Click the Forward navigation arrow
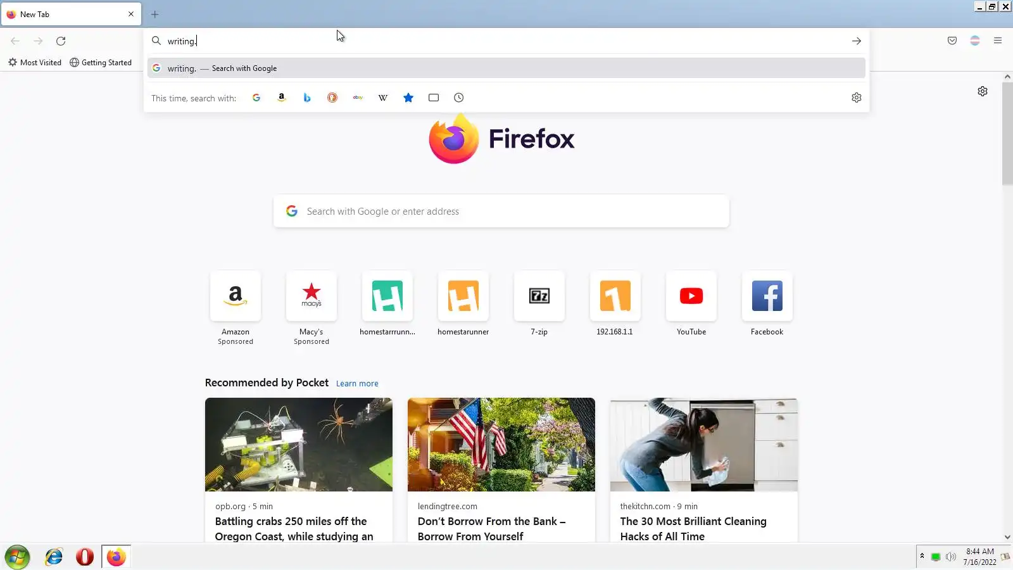Screen dimensions: 1013x570 tap(38, 41)
